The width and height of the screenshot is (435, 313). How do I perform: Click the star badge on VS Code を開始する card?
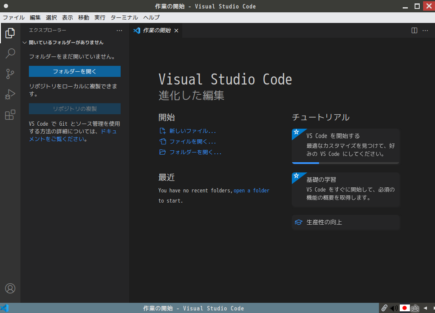[296, 132]
